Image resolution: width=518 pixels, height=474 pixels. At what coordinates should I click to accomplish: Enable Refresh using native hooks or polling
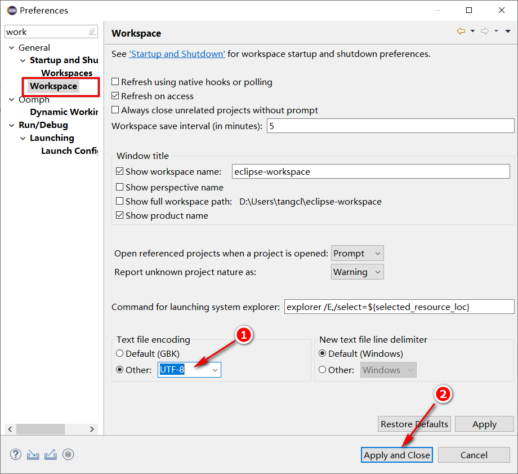coord(115,82)
